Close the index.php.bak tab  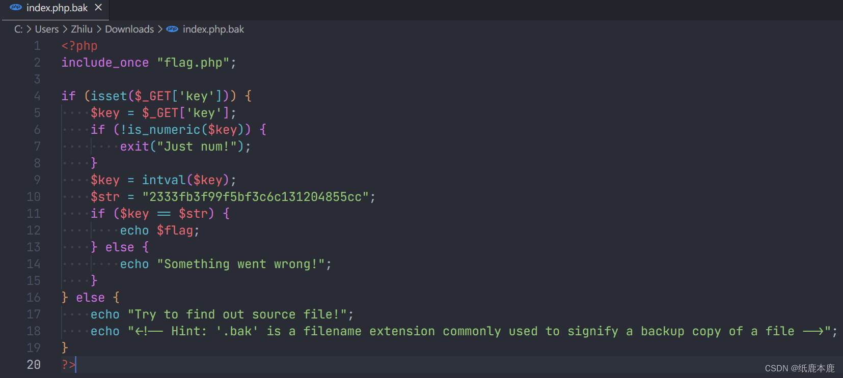point(98,8)
